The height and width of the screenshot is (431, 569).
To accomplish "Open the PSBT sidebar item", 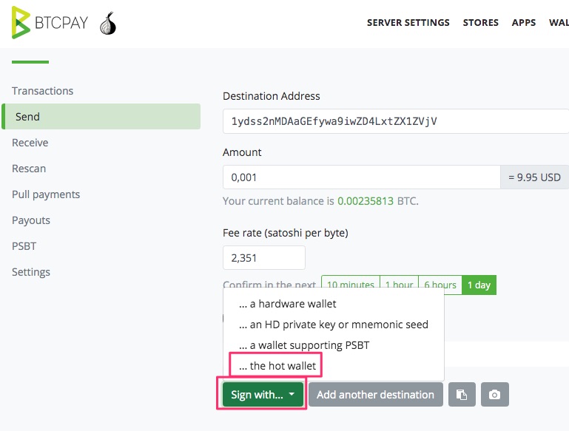I will (24, 246).
